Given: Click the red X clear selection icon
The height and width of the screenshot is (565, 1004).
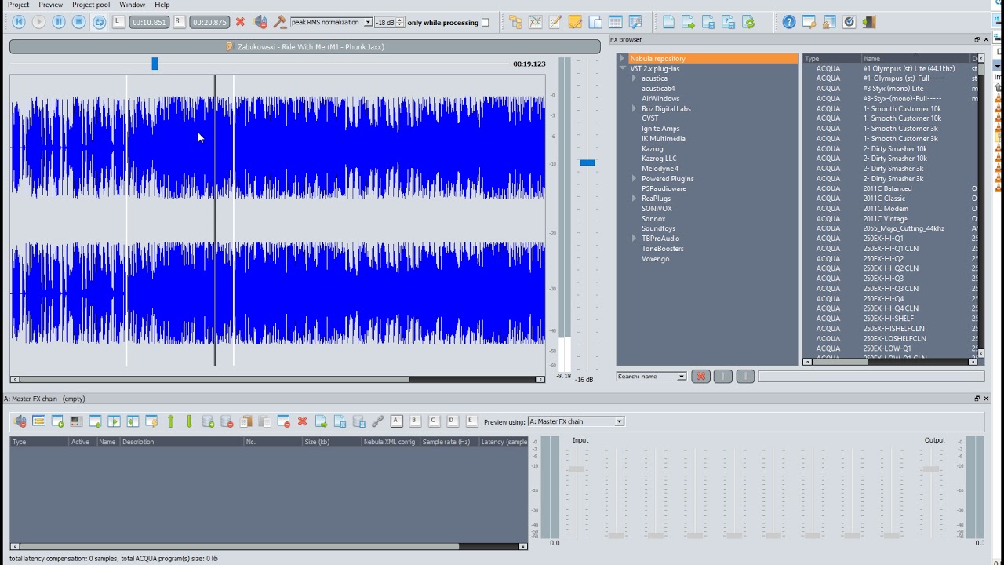Looking at the screenshot, I should click(240, 22).
